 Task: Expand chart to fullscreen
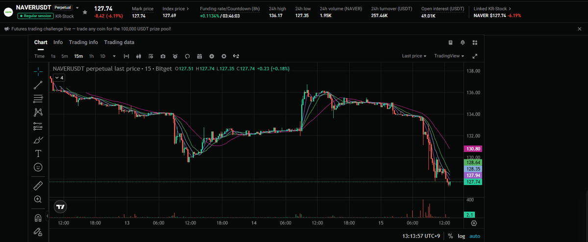(x=475, y=56)
